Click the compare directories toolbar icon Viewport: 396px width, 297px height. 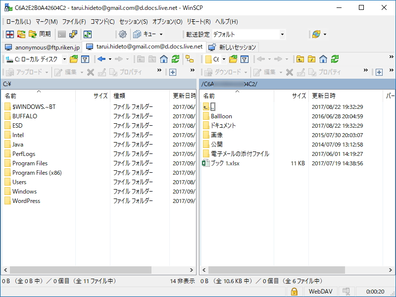coord(9,34)
